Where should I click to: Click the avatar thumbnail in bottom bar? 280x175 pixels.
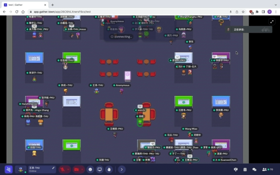click(x=21, y=169)
